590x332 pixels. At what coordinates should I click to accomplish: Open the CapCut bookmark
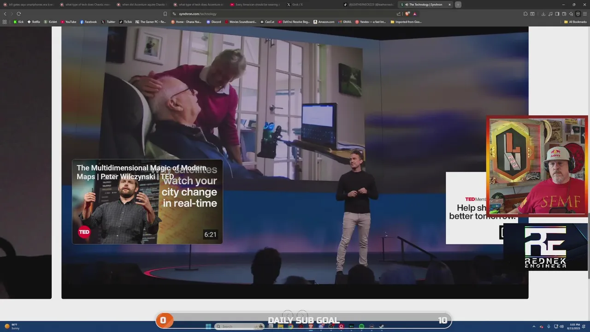click(267, 22)
